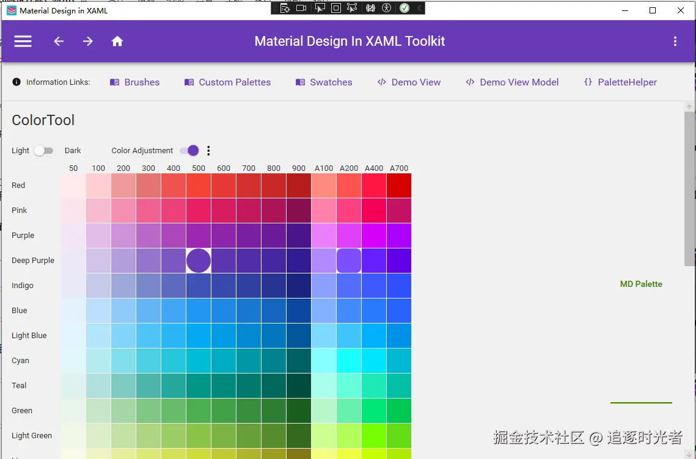
Task: Select the MD Palette tab
Action: [x=641, y=284]
